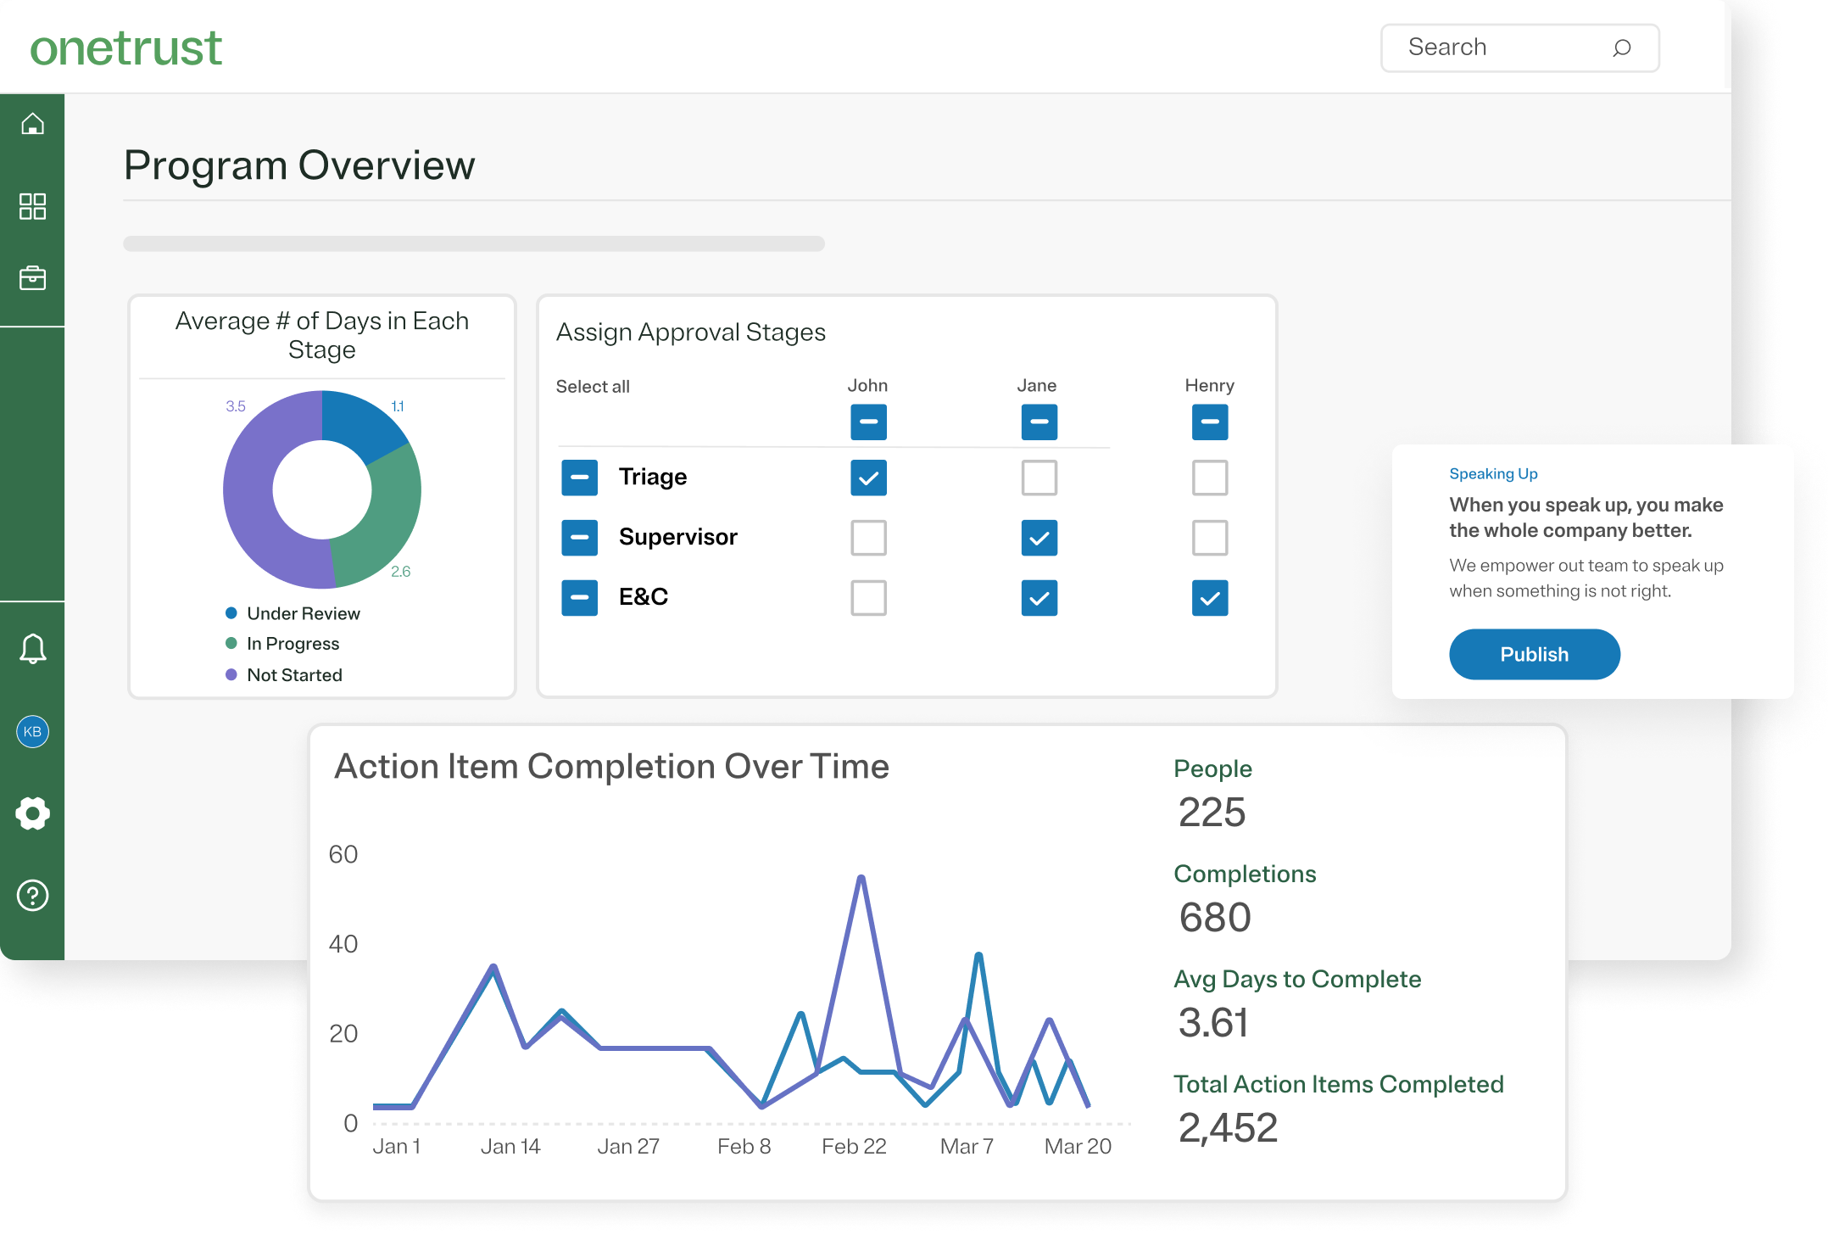Toggle Henry's Select all checkbox

click(x=1210, y=422)
